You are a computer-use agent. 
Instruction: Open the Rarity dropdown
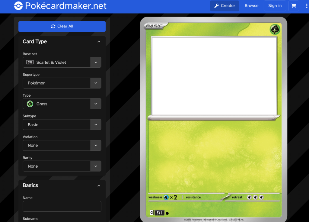tap(62, 166)
